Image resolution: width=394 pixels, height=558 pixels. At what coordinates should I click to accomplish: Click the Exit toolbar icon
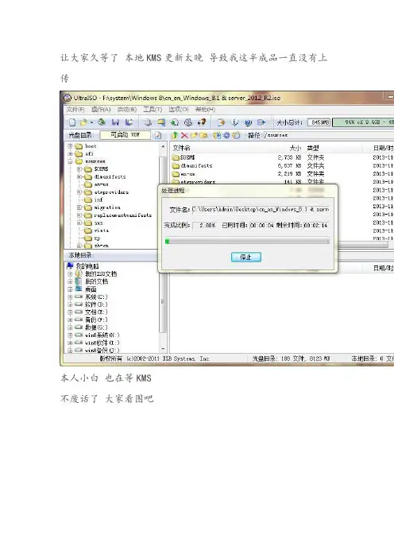coord(261,122)
